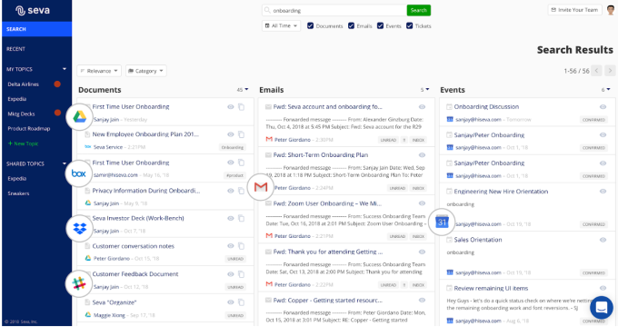Screen dimensions: 618x336
Task: Click the search magnifier icon
Action: (x=267, y=10)
